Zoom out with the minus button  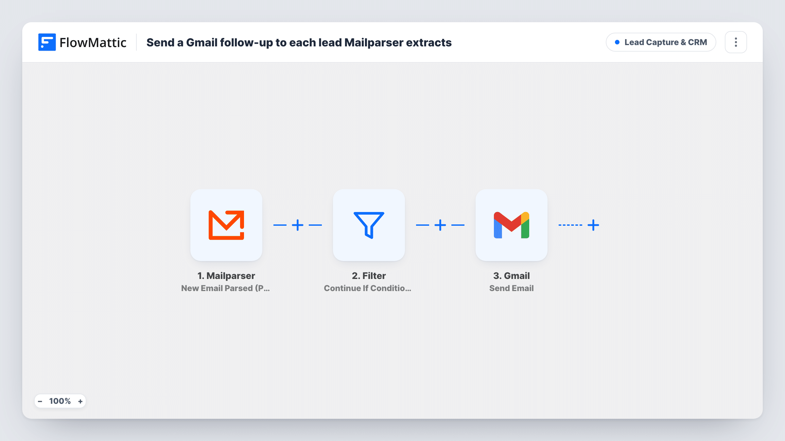coord(40,401)
